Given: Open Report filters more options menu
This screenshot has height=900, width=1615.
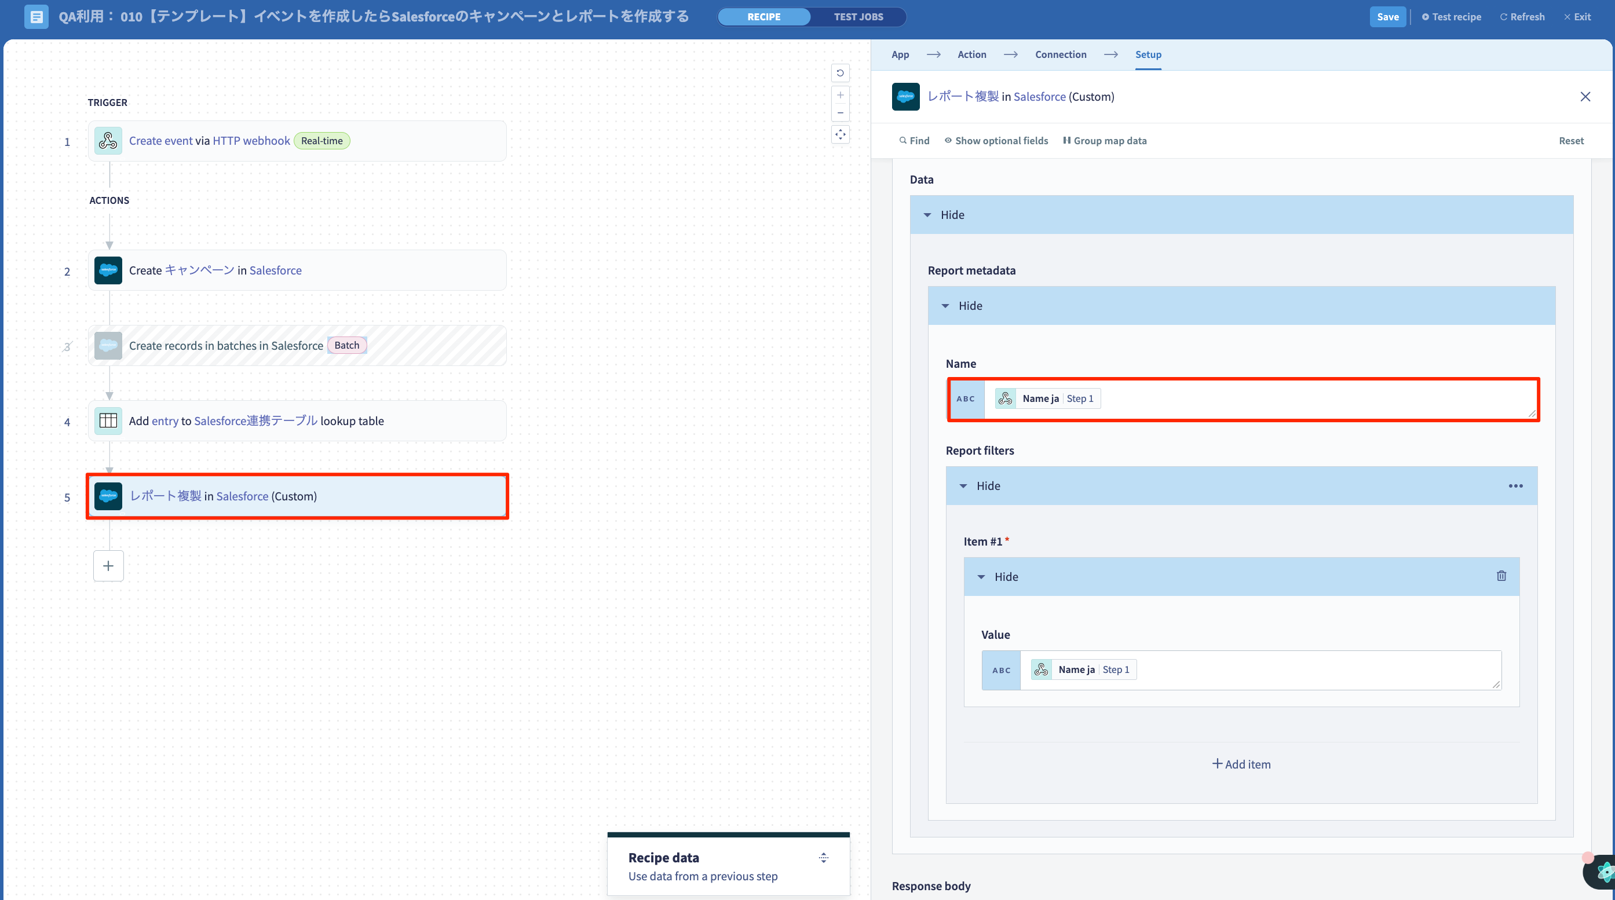Looking at the screenshot, I should pos(1515,486).
